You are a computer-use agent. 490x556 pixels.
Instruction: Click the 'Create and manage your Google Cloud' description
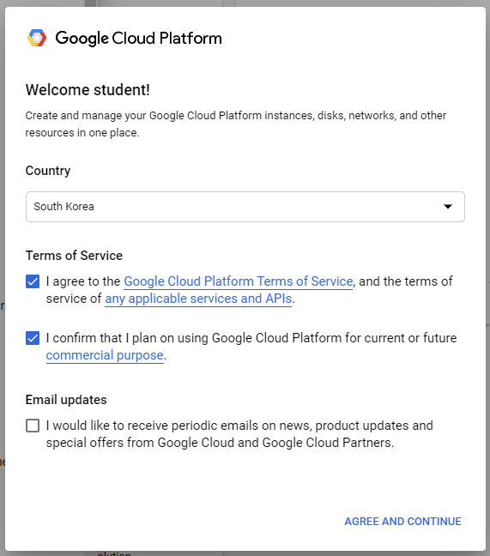[236, 124]
